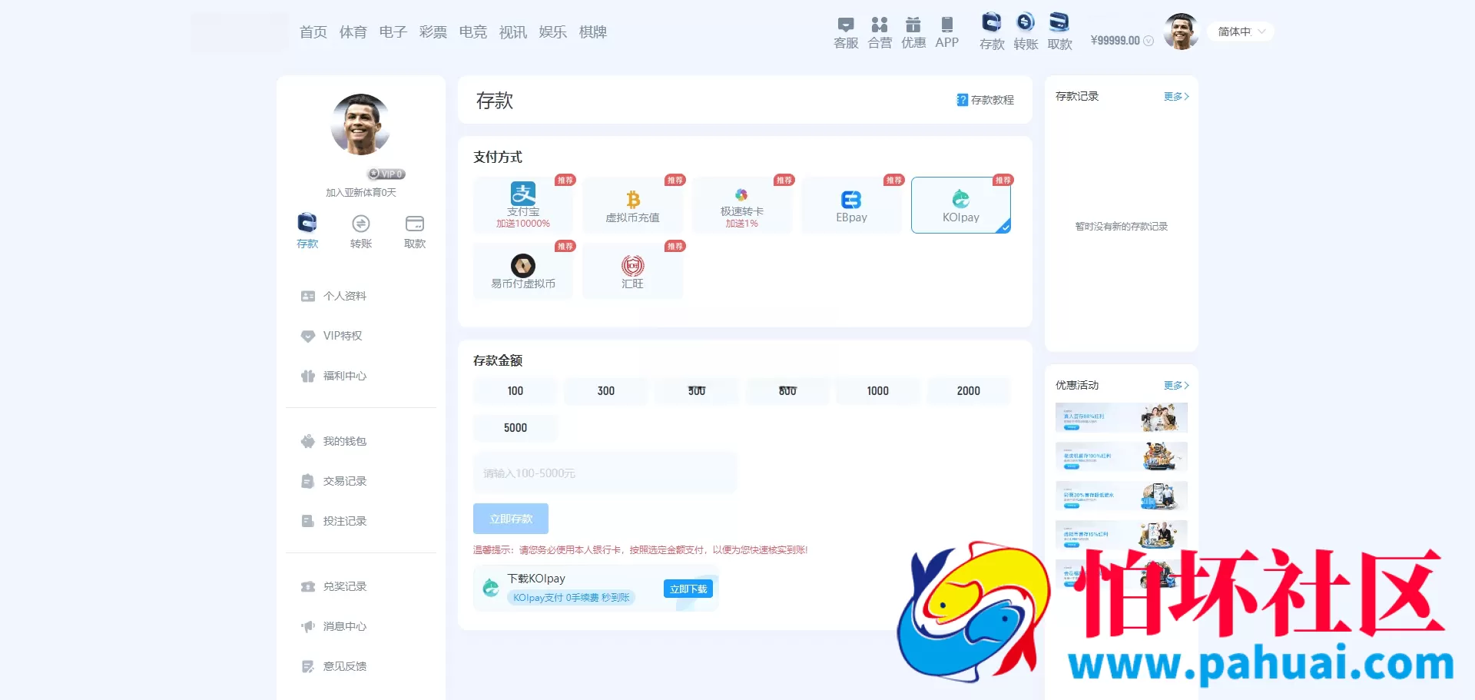Choose deposit amount 300
The width and height of the screenshot is (1475, 700).
pos(606,391)
